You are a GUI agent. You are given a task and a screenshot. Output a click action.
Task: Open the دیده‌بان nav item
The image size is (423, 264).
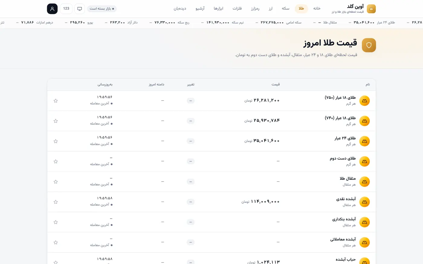180,8
